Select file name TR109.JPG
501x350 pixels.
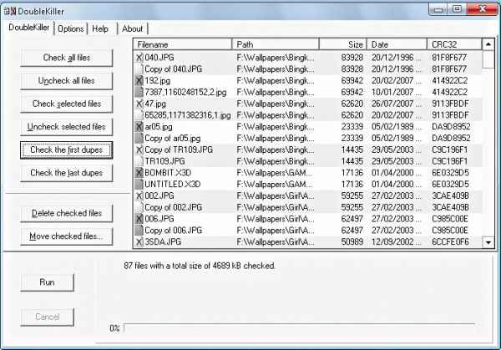click(x=164, y=161)
